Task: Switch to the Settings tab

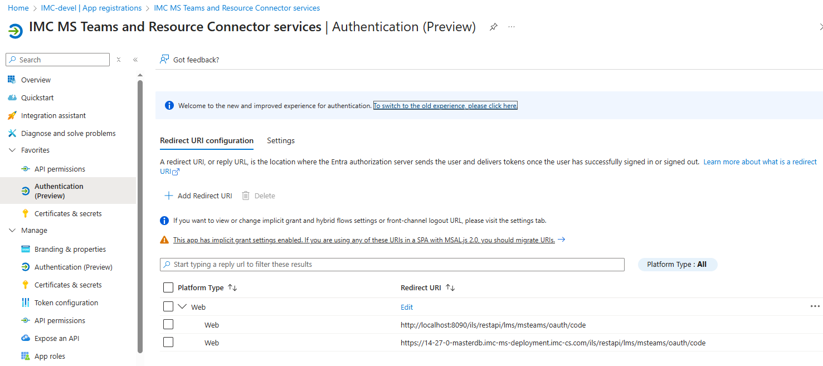Action: coord(281,141)
